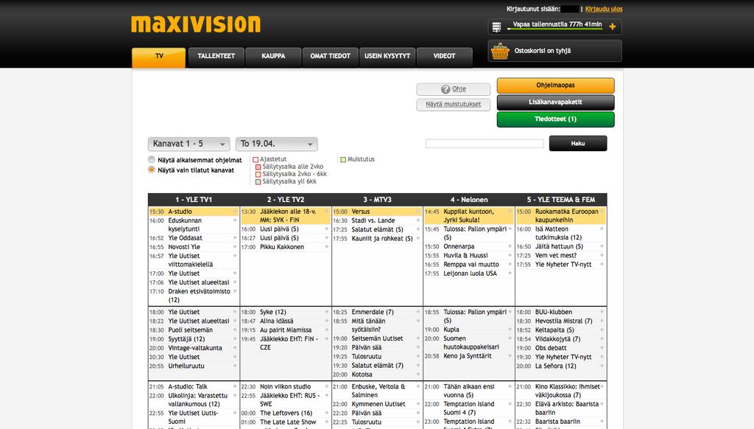Open the Kanavat 1 - 5 dropdown
This screenshot has height=429, width=754.
point(189,144)
